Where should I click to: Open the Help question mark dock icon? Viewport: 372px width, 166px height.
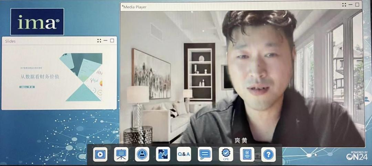pos(268,154)
